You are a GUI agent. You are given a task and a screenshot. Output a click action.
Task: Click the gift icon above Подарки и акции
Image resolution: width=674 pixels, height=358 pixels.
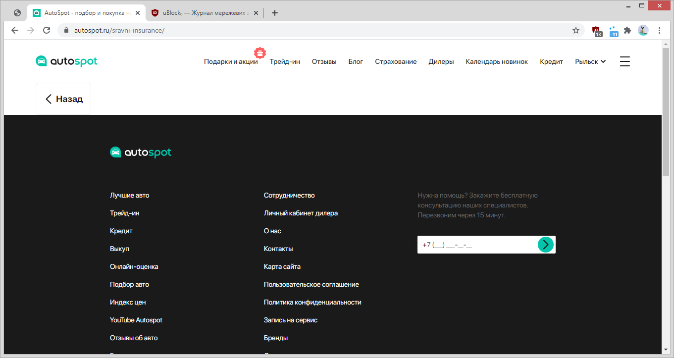tap(259, 52)
